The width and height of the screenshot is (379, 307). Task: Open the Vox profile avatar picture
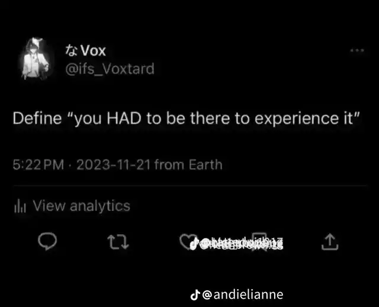tap(37, 59)
